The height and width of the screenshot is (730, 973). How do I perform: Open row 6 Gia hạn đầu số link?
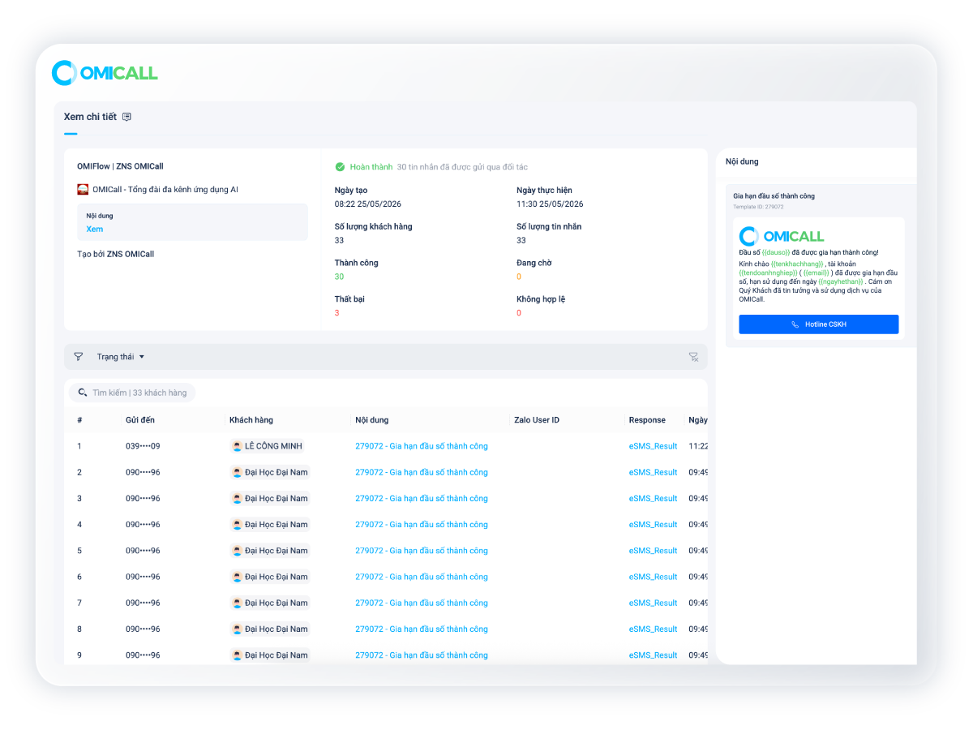point(422,577)
